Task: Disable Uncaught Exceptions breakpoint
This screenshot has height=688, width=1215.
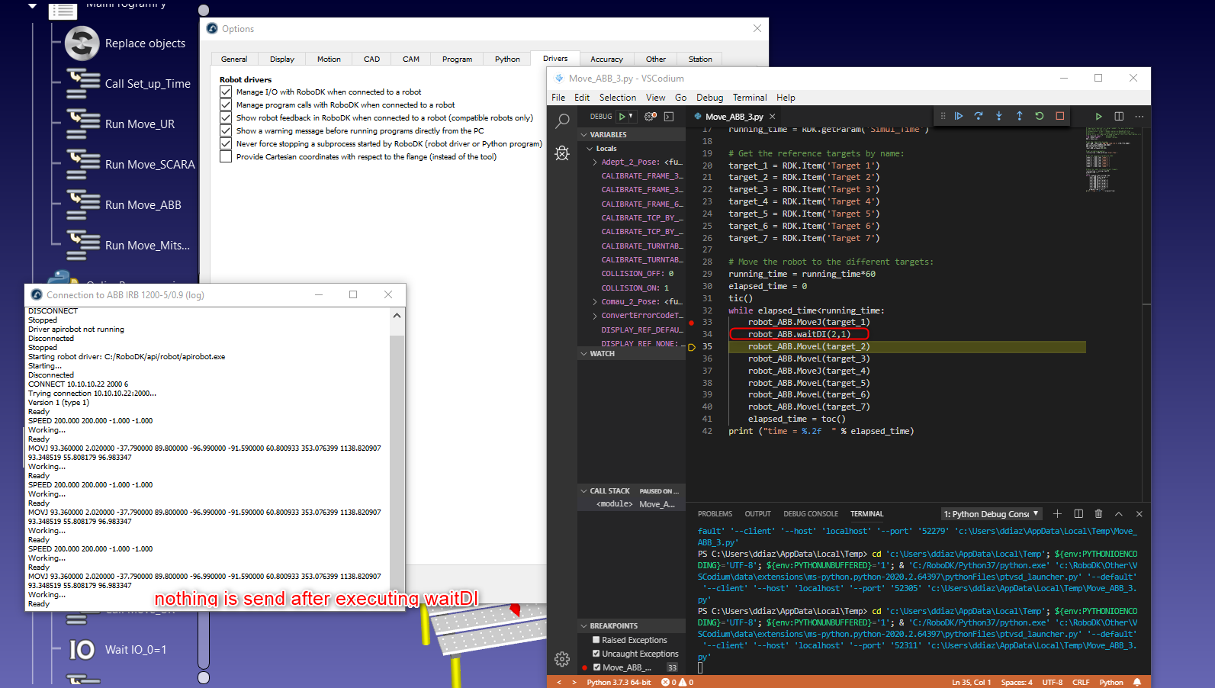Action: point(596,654)
